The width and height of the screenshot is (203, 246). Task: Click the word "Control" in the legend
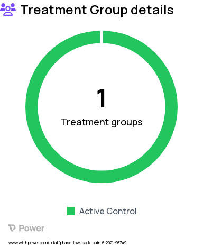coord(122,211)
